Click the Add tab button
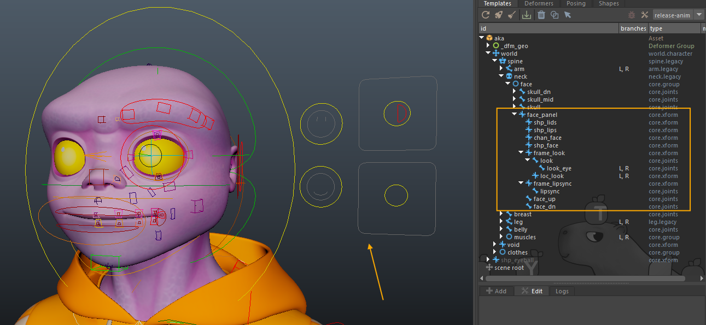The width and height of the screenshot is (706, 325). 496,291
